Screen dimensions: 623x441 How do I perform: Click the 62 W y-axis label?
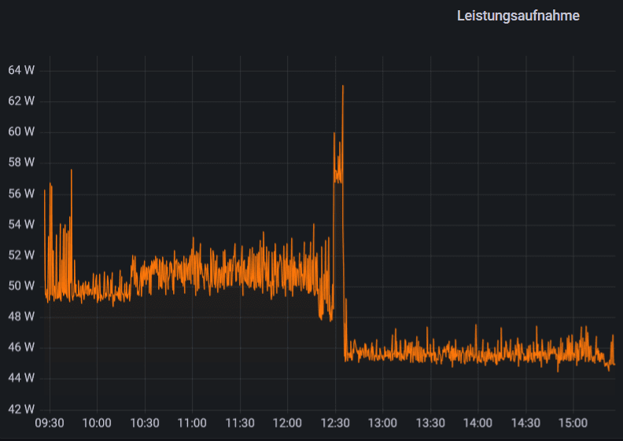pos(21,101)
